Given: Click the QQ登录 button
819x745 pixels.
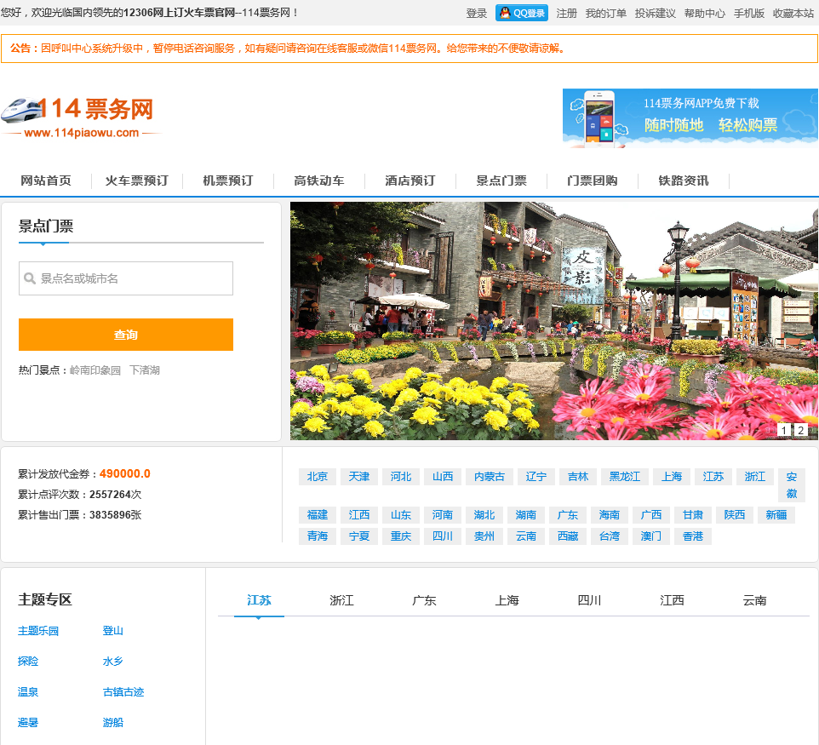Looking at the screenshot, I should [522, 13].
